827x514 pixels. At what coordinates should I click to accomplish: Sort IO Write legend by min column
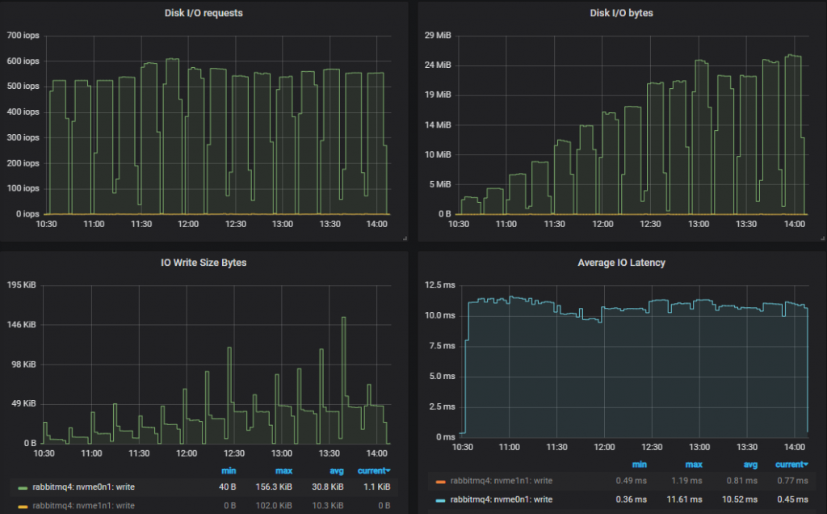pyautogui.click(x=229, y=470)
